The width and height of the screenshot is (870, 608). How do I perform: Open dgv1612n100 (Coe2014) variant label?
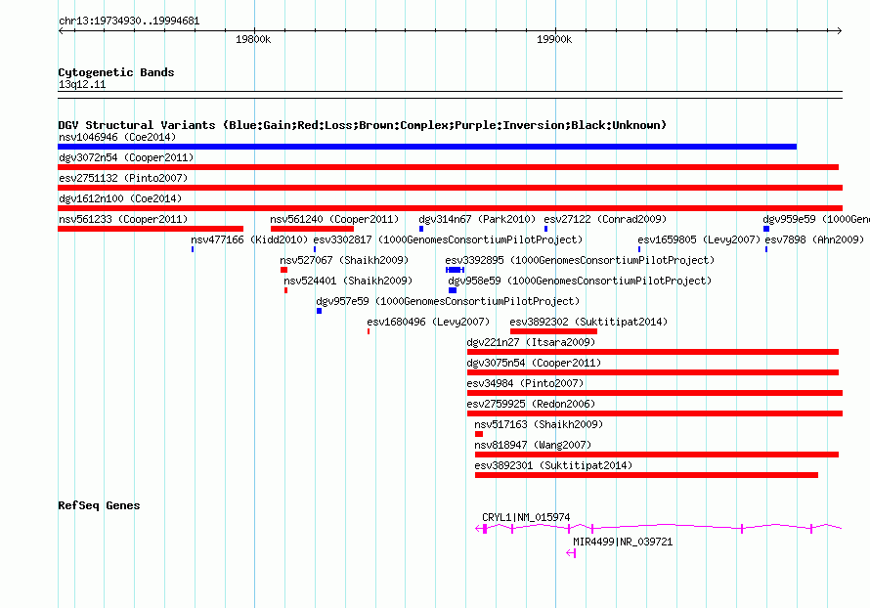(x=120, y=198)
